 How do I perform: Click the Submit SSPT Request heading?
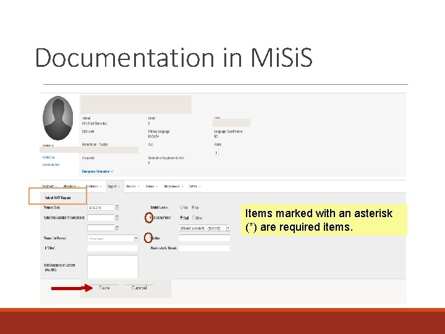point(58,198)
